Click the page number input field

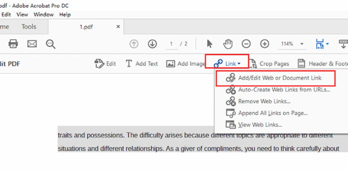coord(171,44)
